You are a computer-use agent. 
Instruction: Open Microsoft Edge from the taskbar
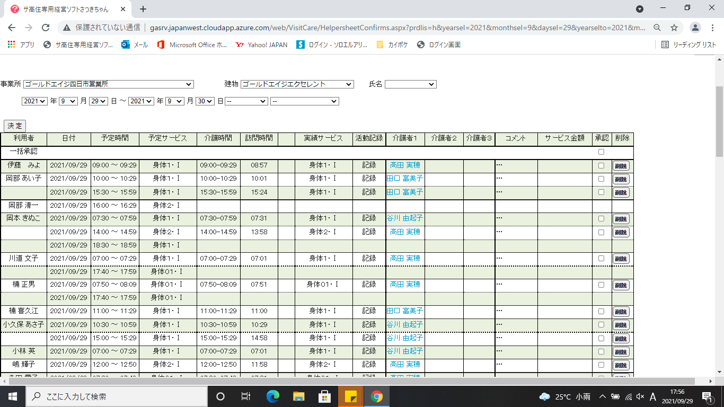pyautogui.click(x=273, y=396)
